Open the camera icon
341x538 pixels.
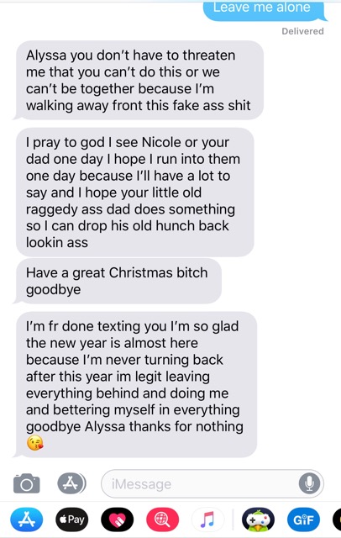(x=26, y=483)
